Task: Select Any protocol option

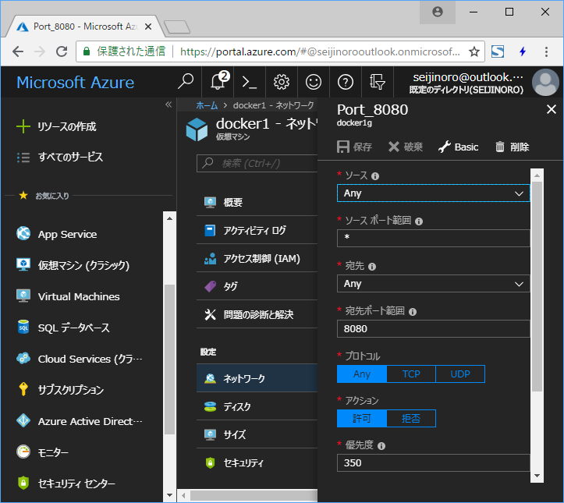Action: click(362, 374)
